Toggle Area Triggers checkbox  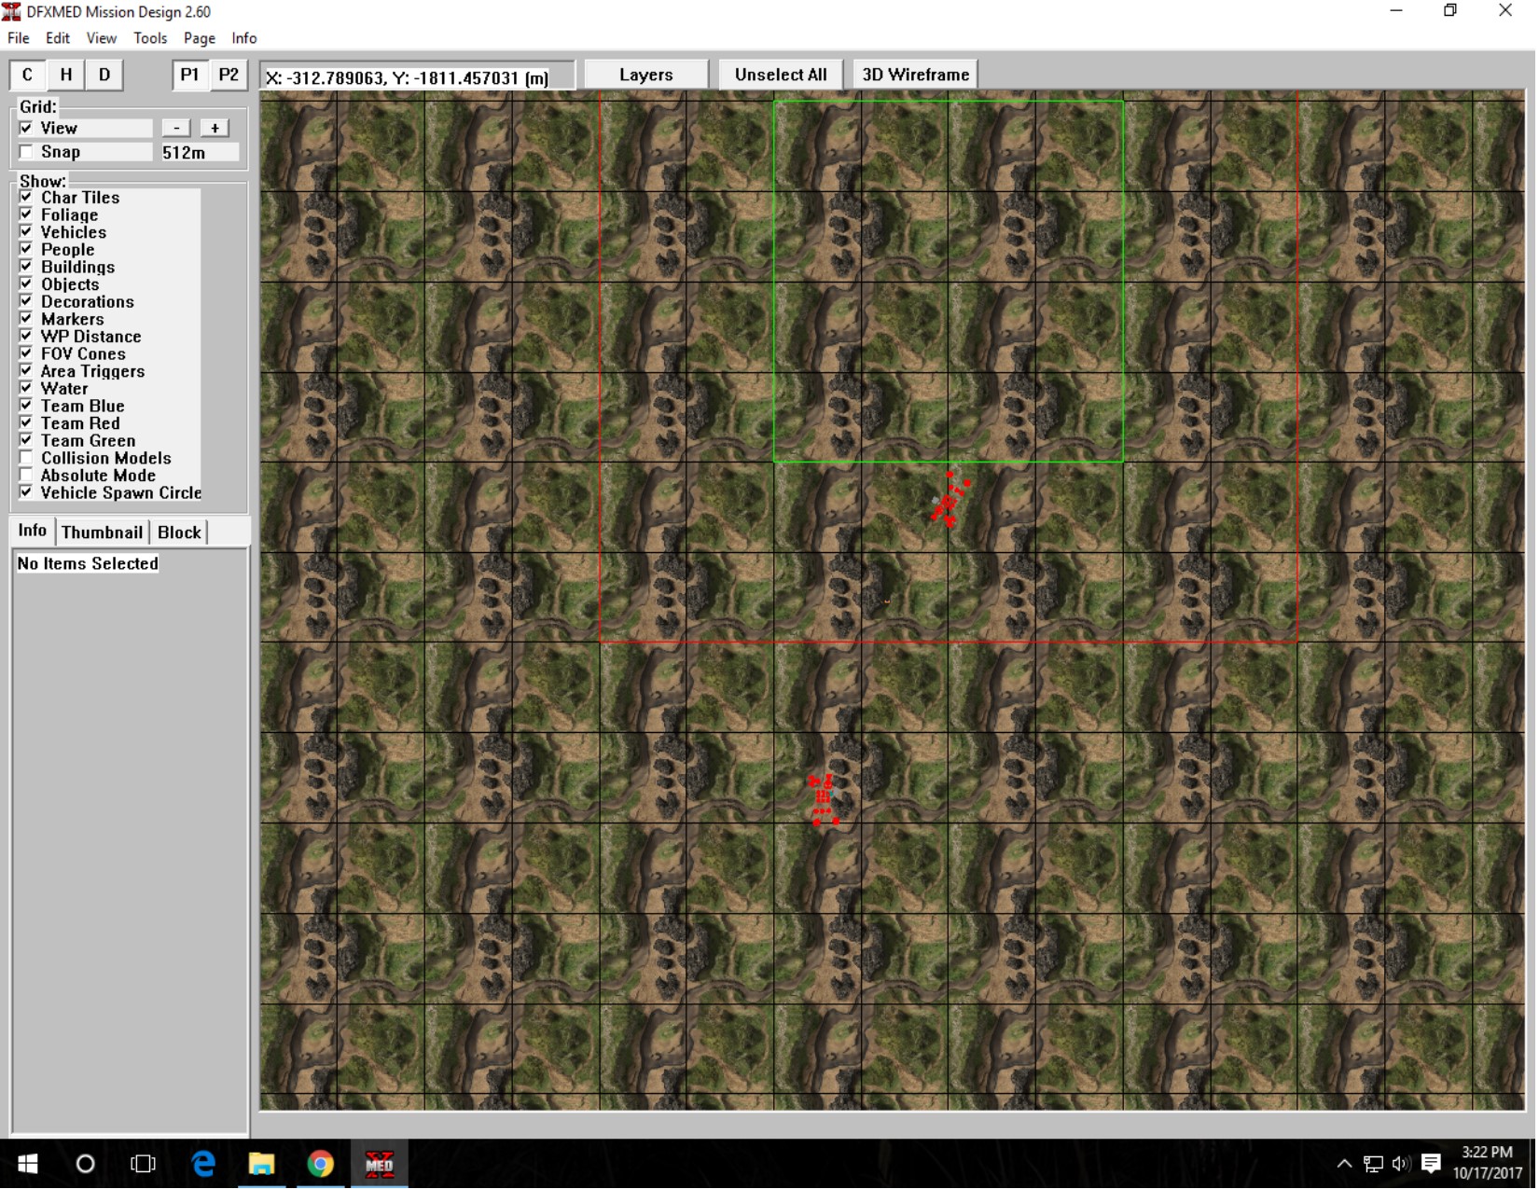26,371
